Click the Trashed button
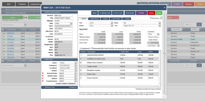Viewport: 205px width, 102px height. point(22,4)
